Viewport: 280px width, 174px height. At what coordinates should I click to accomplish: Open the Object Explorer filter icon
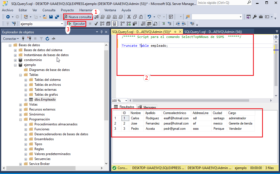[41, 38]
